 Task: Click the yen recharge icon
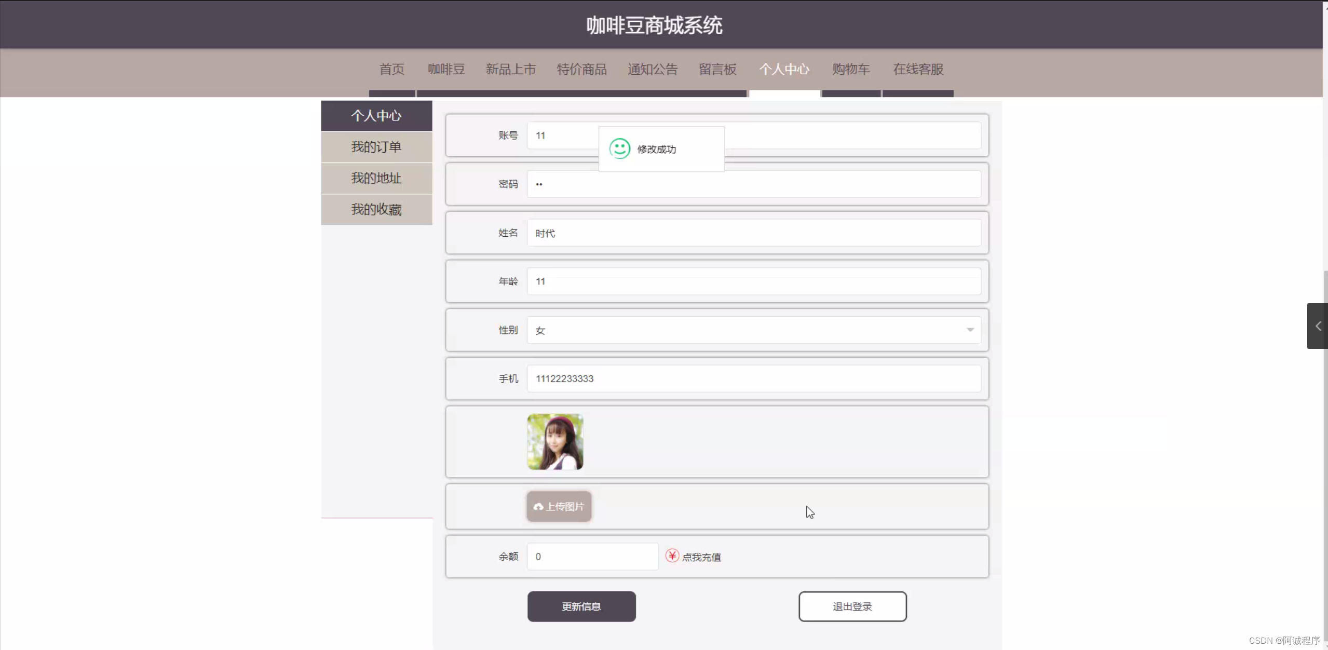tap(672, 556)
